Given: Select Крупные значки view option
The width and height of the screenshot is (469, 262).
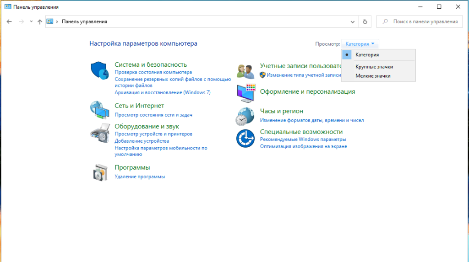Looking at the screenshot, I should point(378,67).
